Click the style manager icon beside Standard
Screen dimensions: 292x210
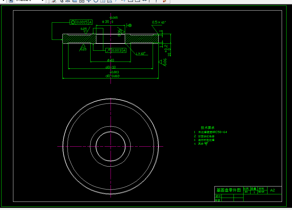point(11,1)
